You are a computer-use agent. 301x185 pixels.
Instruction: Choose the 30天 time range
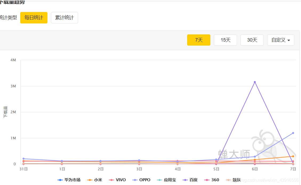tap(252, 40)
